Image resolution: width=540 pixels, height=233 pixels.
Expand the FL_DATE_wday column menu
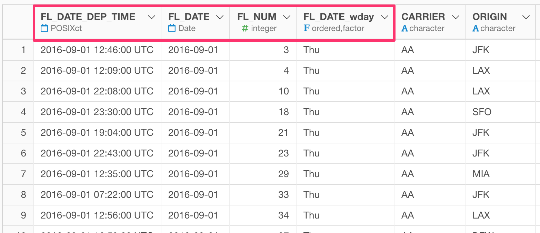[x=384, y=17]
